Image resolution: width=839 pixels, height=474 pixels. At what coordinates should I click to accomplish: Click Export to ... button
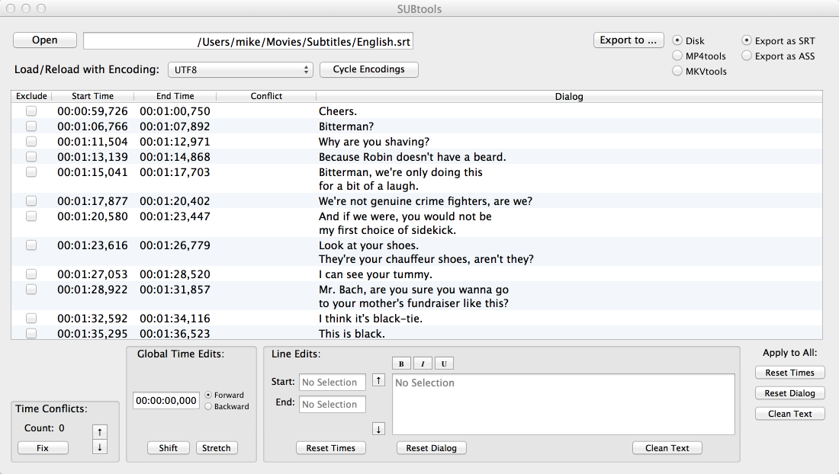pos(628,40)
